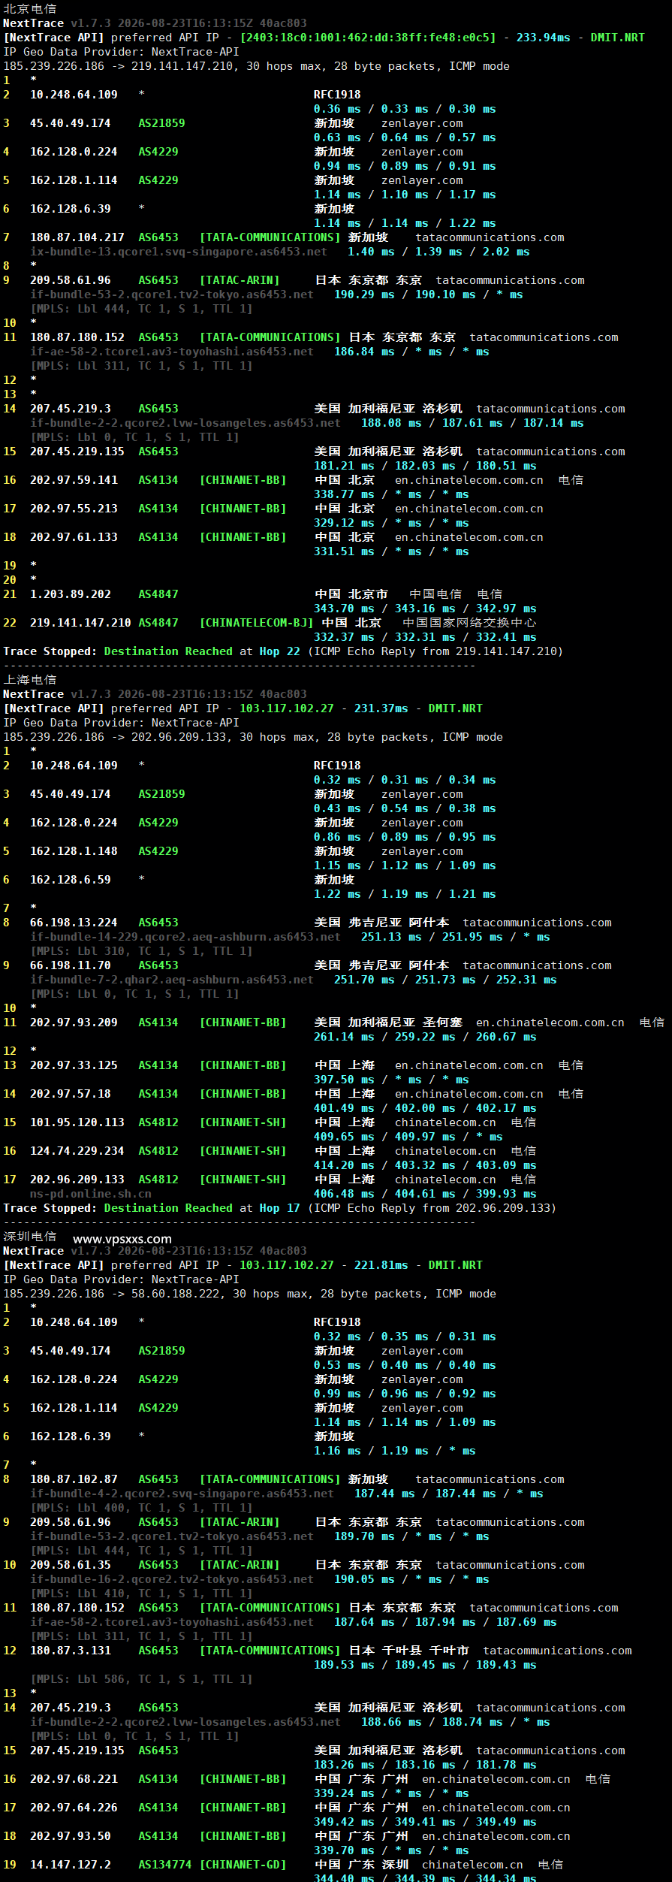Screen dimensions: 672x1882
Task: Click hop IP 14.147.127.2
Action: (x=71, y=1865)
